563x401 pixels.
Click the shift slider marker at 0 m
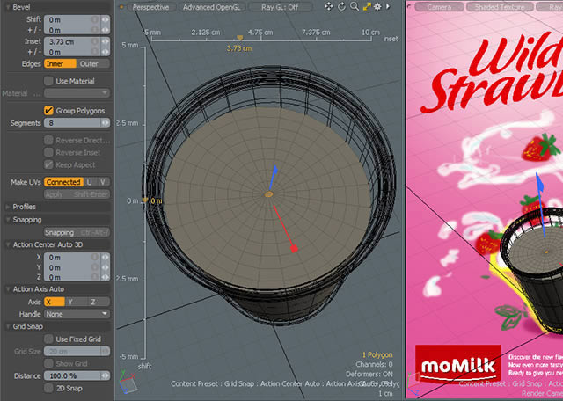(144, 200)
